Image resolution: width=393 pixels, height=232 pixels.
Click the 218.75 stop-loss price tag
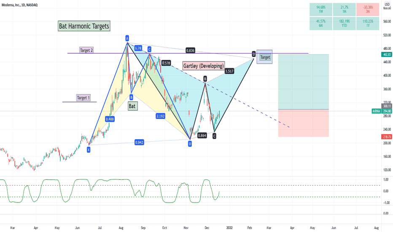point(387,137)
